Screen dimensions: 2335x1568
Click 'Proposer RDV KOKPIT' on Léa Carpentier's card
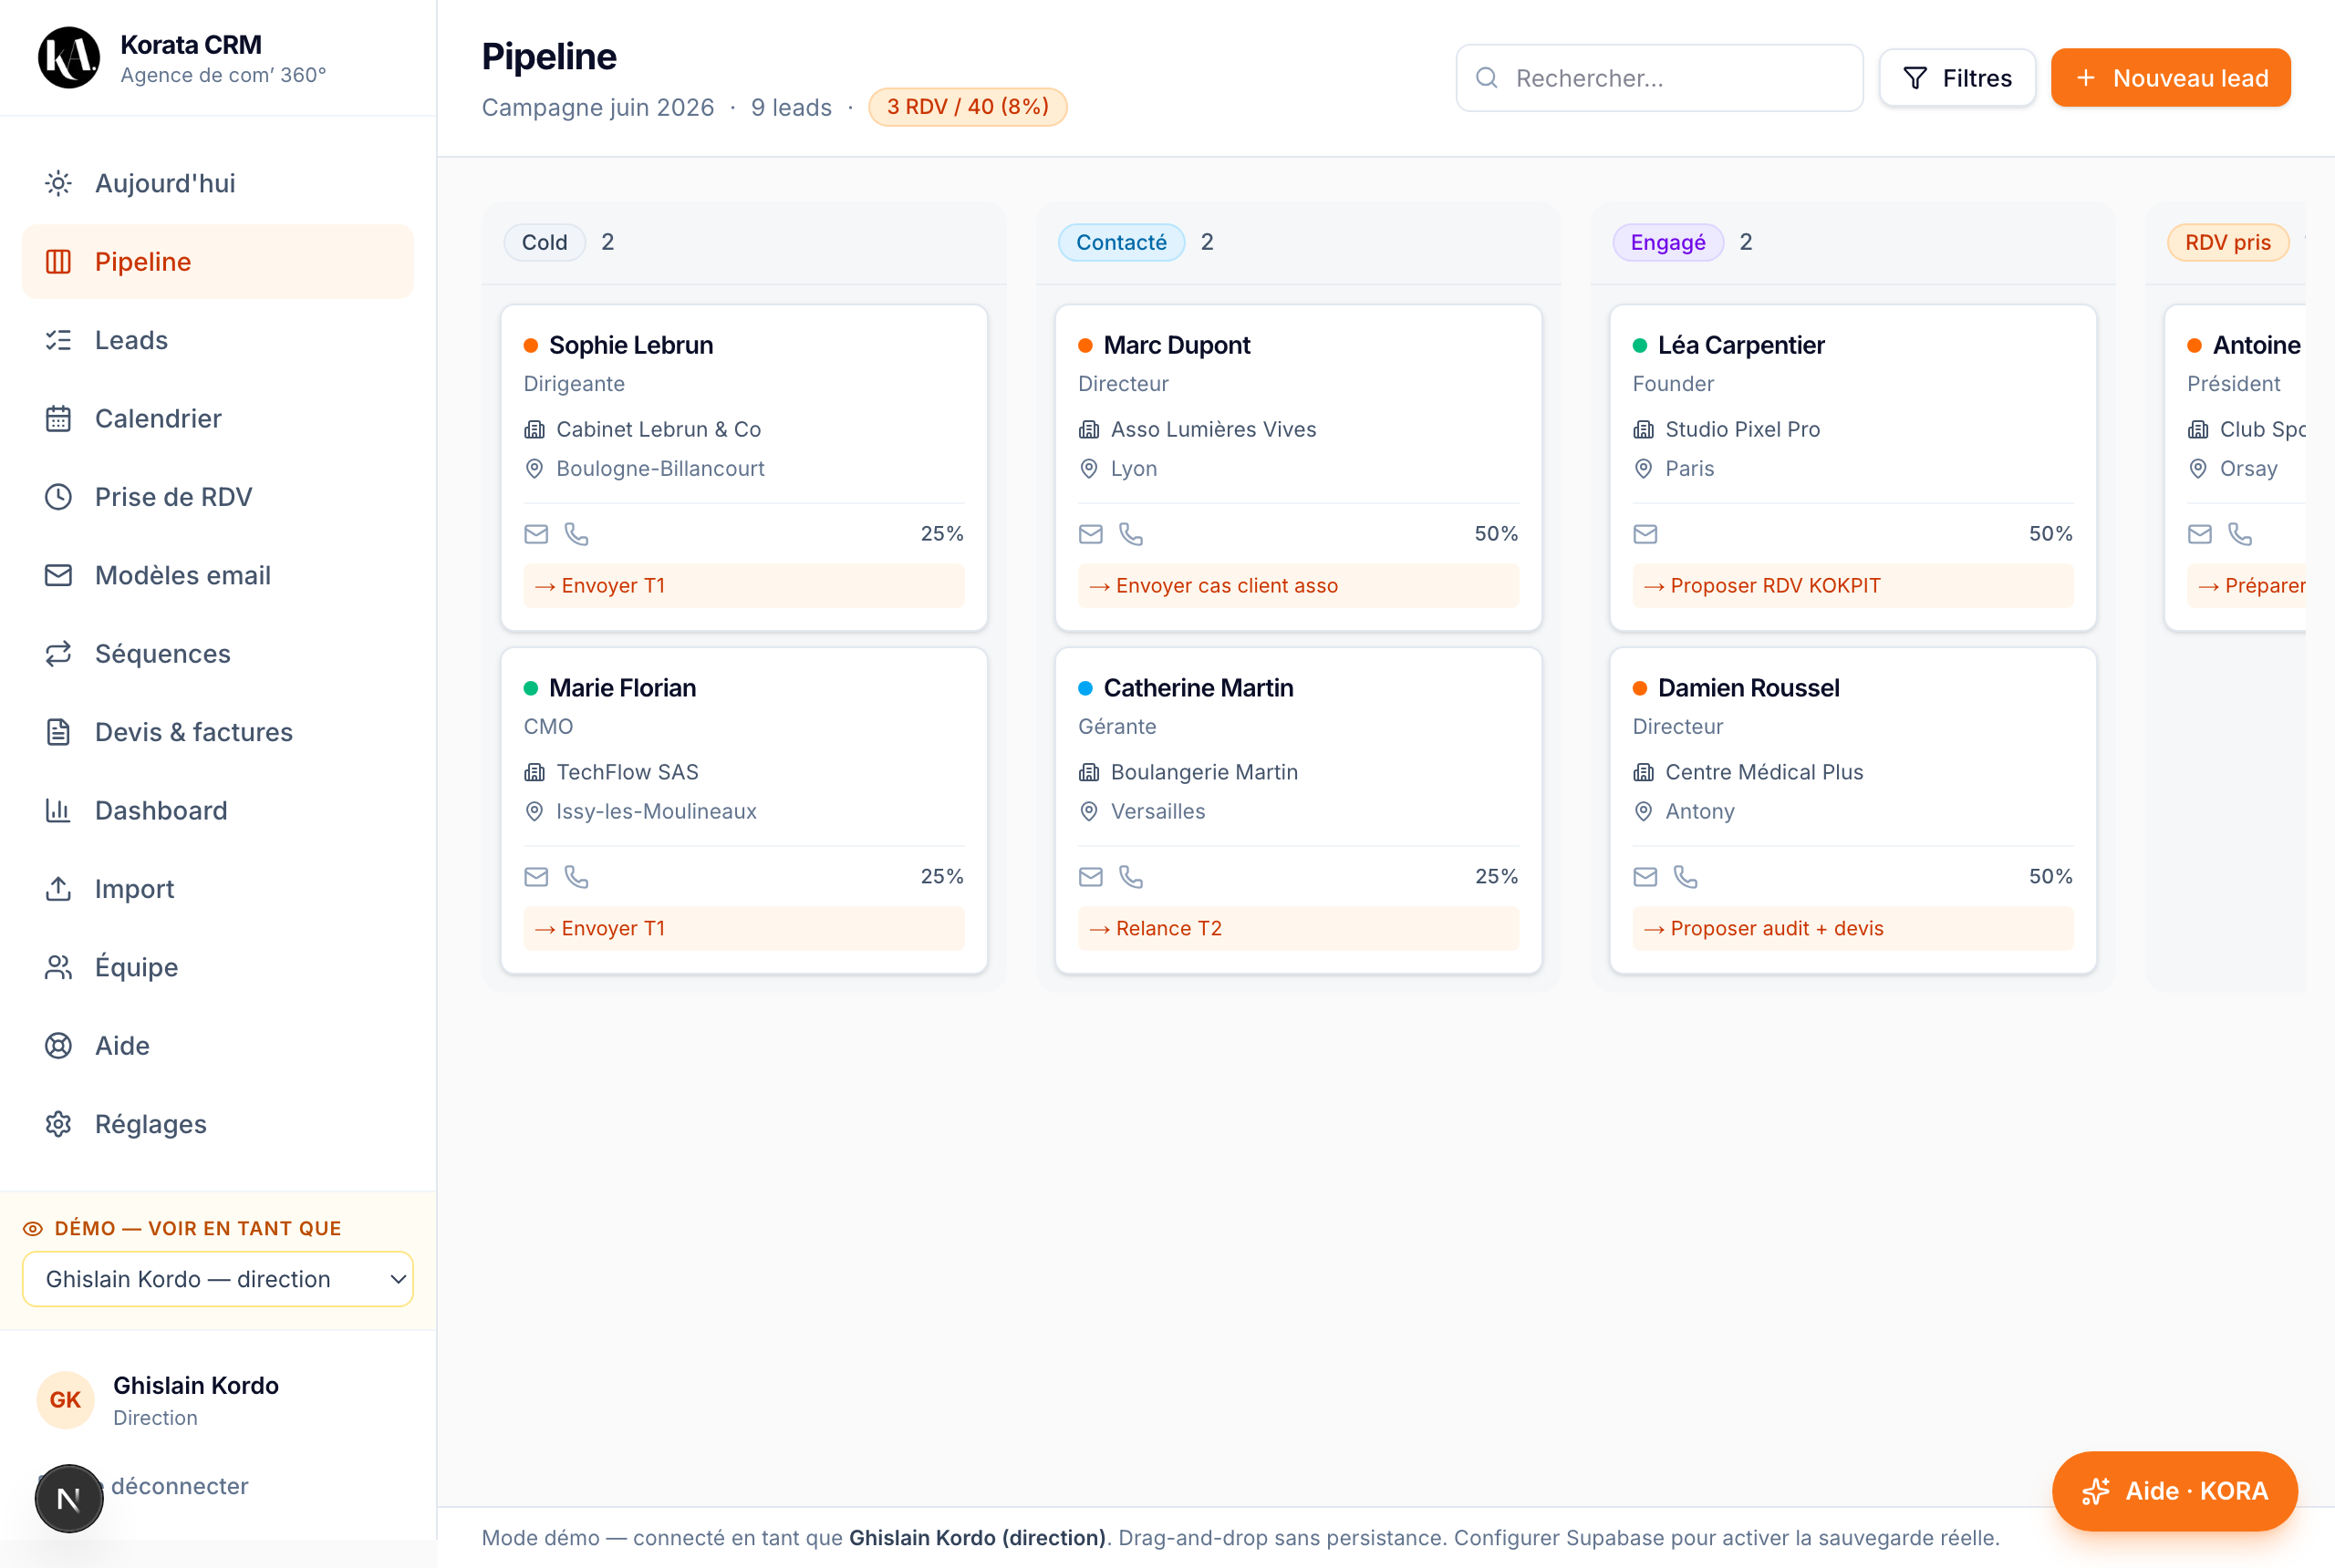click(x=1852, y=586)
